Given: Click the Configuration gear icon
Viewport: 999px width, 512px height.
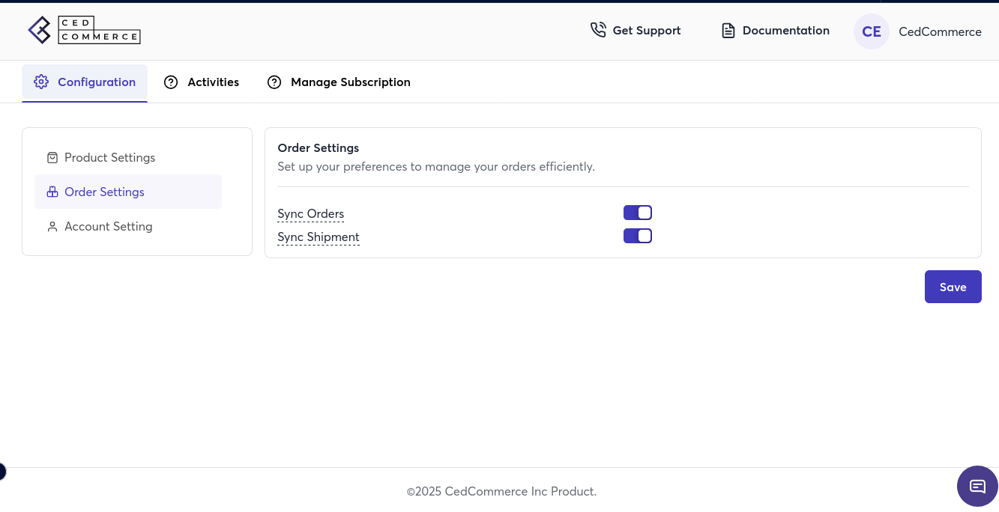Looking at the screenshot, I should pos(41,82).
